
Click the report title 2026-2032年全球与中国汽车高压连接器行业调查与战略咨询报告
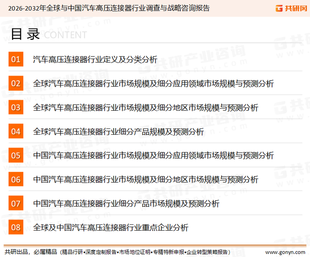109,8
